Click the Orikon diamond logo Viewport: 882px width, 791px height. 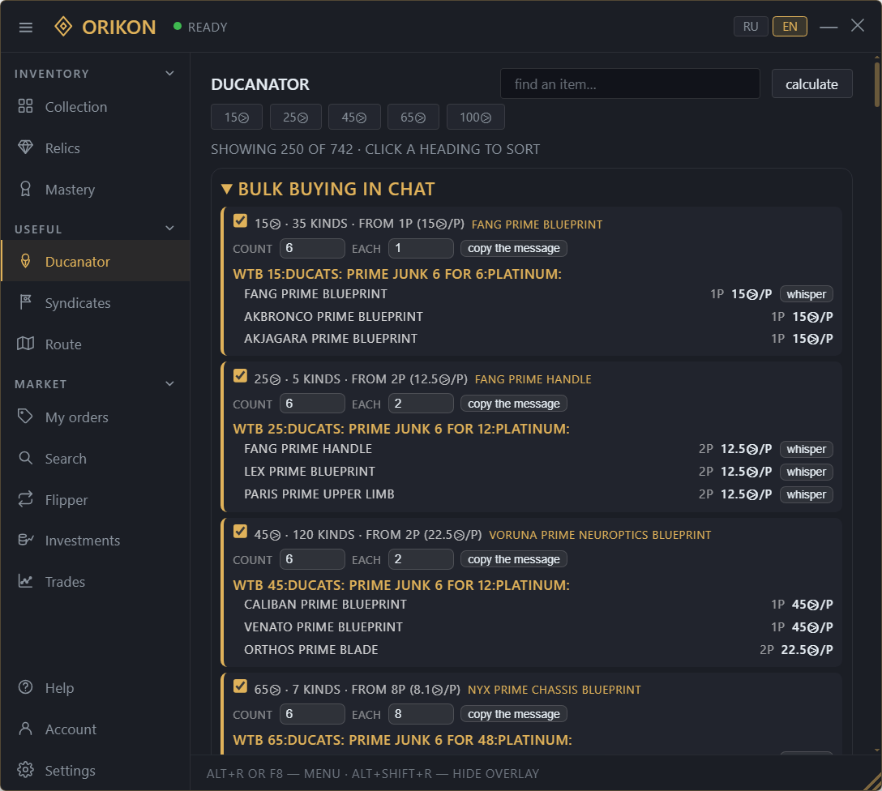[63, 27]
